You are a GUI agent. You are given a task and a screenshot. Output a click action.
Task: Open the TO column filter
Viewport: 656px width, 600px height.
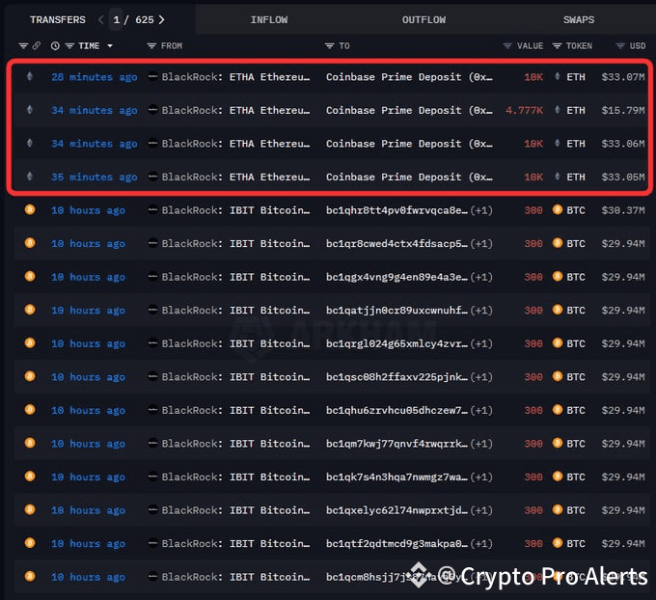click(329, 45)
